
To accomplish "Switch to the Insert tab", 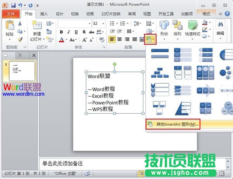I will [44, 14].
